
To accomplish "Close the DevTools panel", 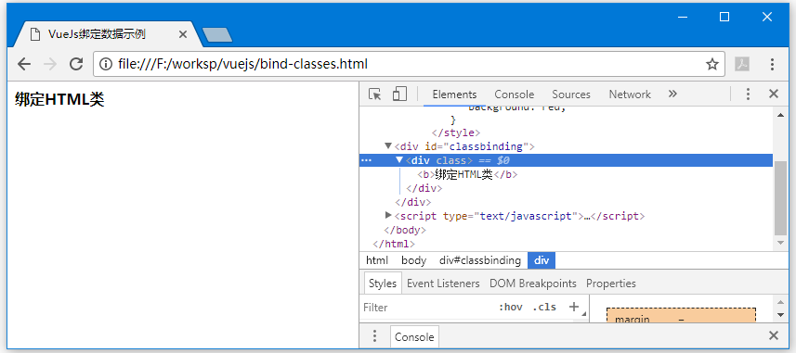I will pyautogui.click(x=774, y=94).
